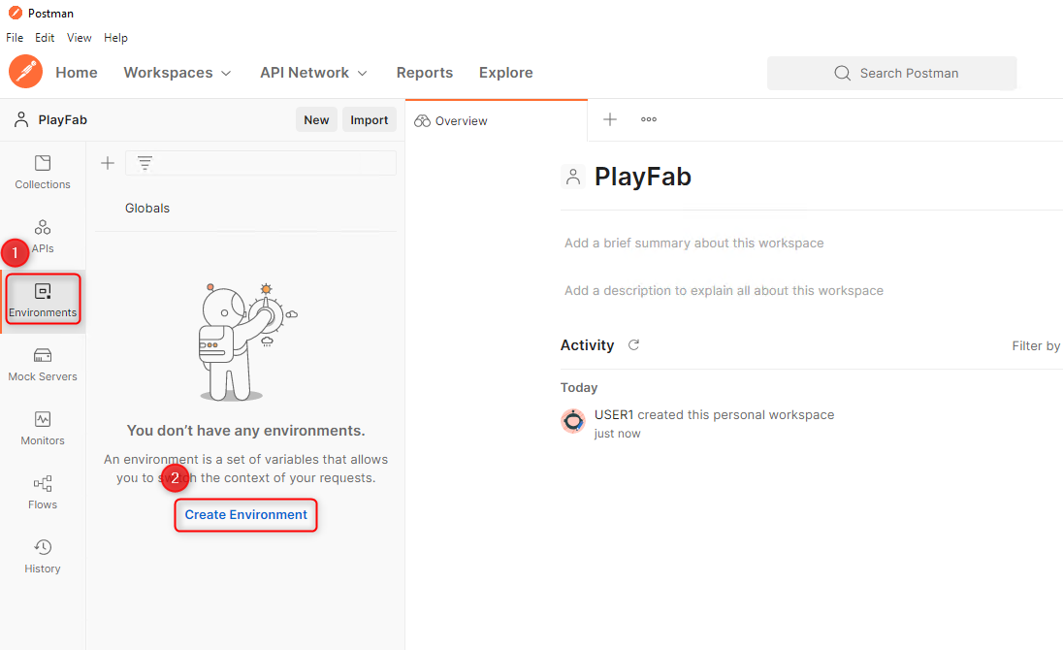This screenshot has width=1063, height=650.
Task: Open the tab options menu with three dots
Action: pos(648,119)
